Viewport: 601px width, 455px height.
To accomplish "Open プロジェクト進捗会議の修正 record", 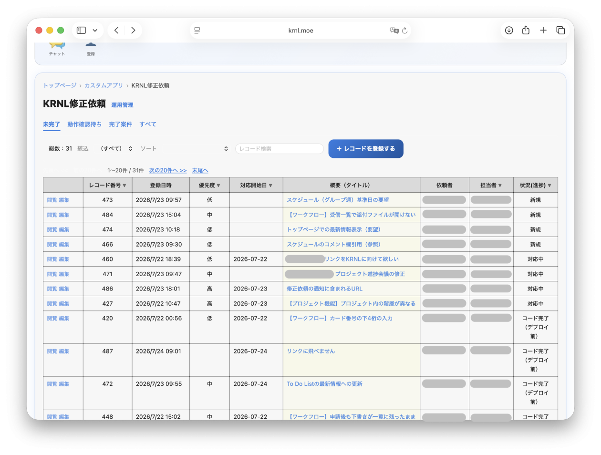I will pos(370,274).
